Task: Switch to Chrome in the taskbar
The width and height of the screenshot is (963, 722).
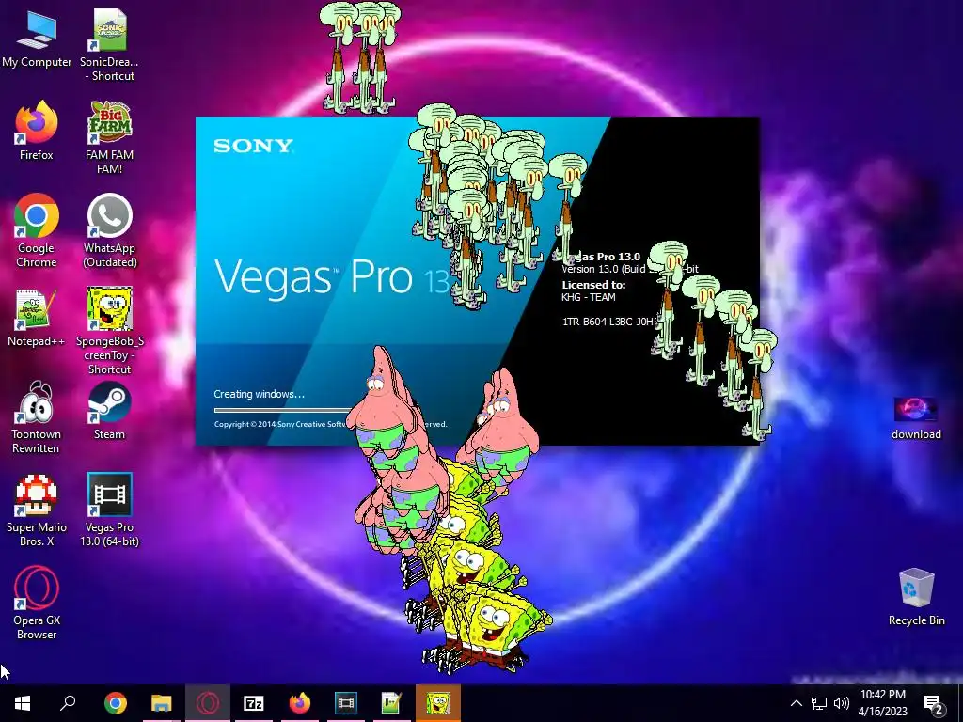Action: [115, 703]
